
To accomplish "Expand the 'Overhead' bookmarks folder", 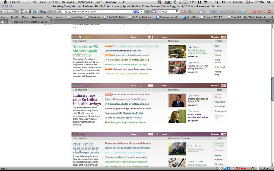I will coord(38,17).
